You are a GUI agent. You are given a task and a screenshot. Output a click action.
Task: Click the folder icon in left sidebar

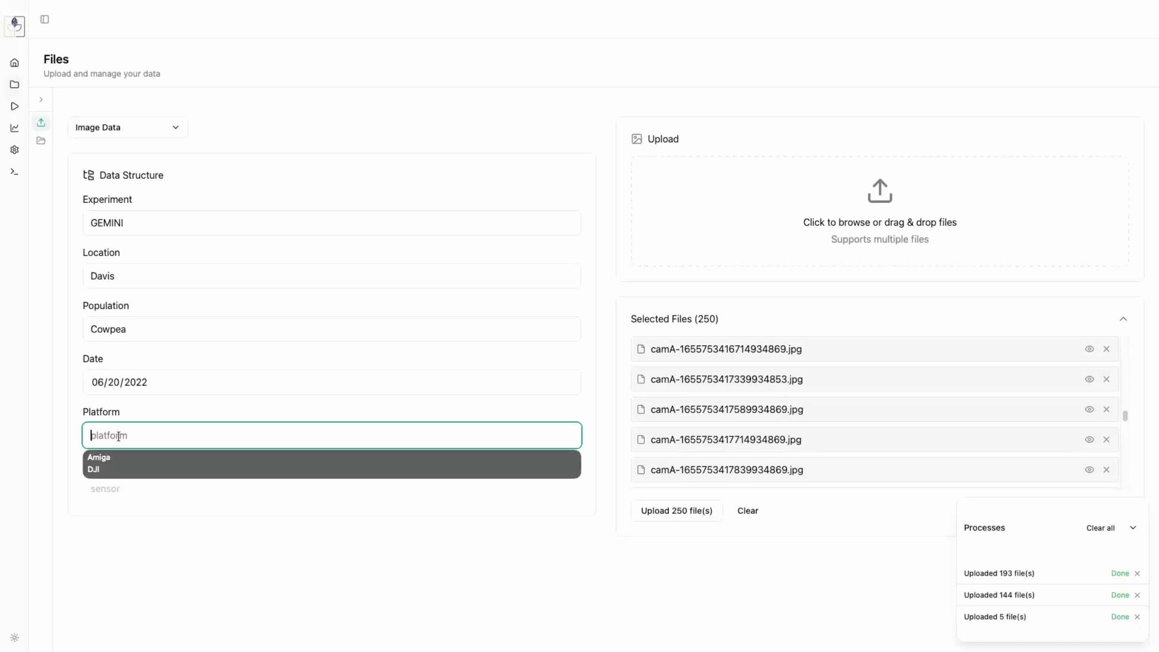tap(14, 85)
